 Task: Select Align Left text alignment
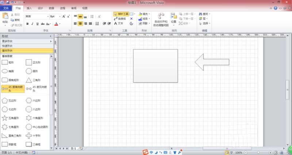(x=76, y=24)
